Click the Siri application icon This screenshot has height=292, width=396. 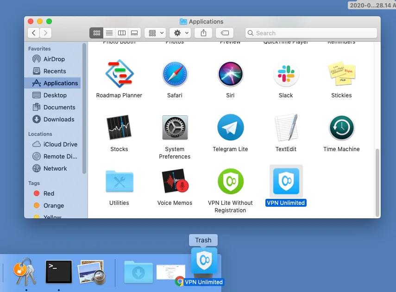pos(230,74)
